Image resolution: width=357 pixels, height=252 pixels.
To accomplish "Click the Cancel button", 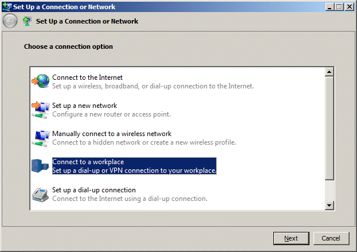I will point(331,238).
